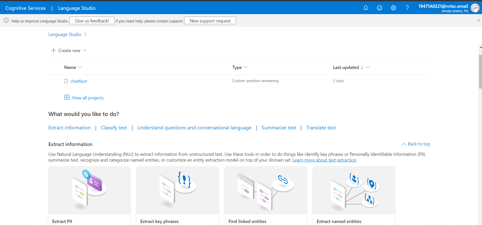The width and height of the screenshot is (482, 226).
Task: Open the notifications bell
Action: click(x=366, y=8)
